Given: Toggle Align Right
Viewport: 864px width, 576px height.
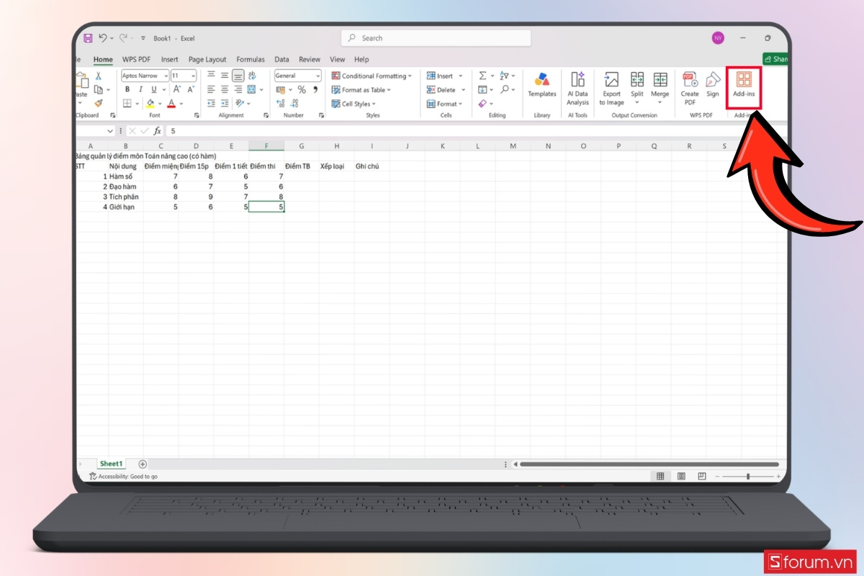Looking at the screenshot, I should [238, 89].
